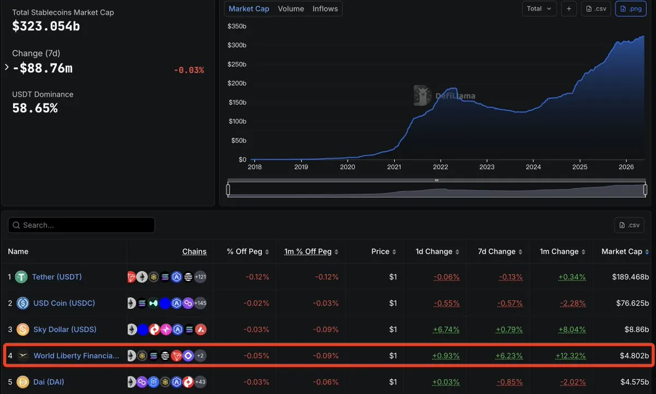Image resolution: width=656 pixels, height=394 pixels.
Task: Sort by 1d Change column arrows
Action: [x=457, y=252]
